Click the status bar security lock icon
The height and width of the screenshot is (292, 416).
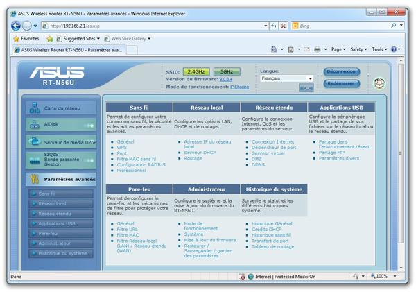coord(356,277)
